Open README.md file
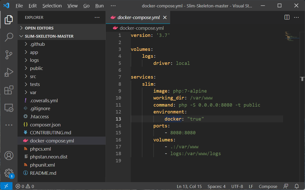This screenshot has width=305, height=190. (x=62, y=173)
